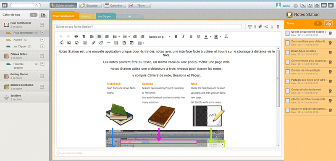Open Getting Started notebook dropdown arrow

pos(42,77)
